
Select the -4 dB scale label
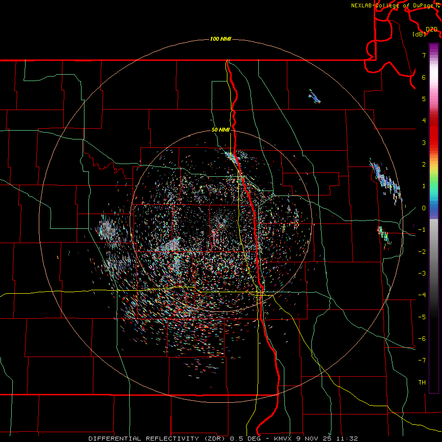tap(422, 295)
